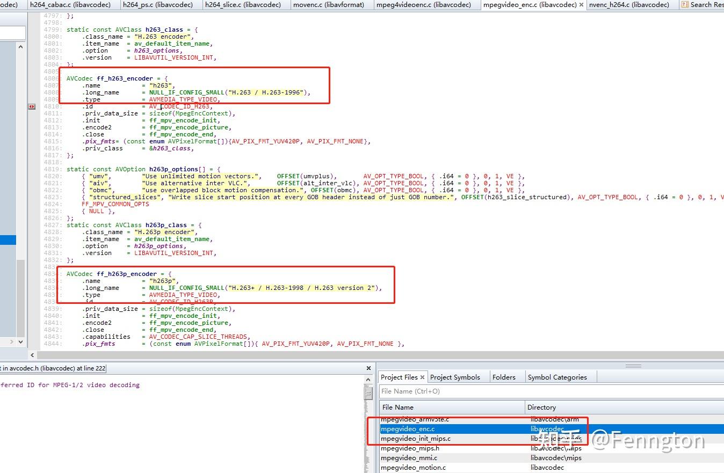The height and width of the screenshot is (473, 724).
Task: Select mpegvideo_mips.h in the file list
Action: coord(551,448)
